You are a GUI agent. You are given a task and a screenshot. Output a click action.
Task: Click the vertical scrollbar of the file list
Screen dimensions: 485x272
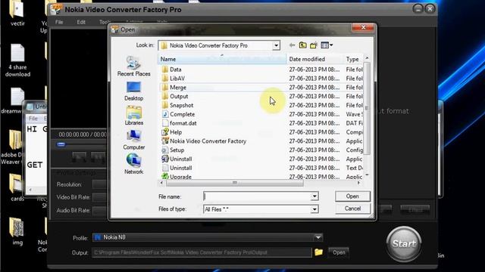coord(367,107)
